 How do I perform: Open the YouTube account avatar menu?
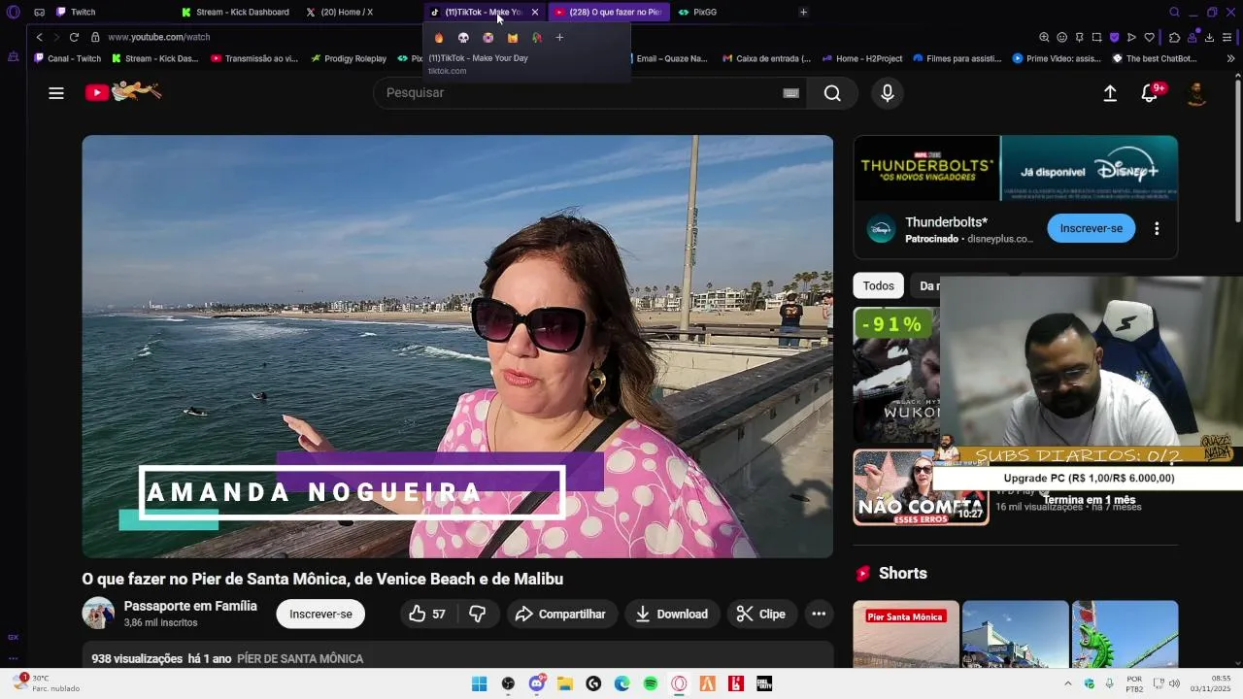(1196, 93)
